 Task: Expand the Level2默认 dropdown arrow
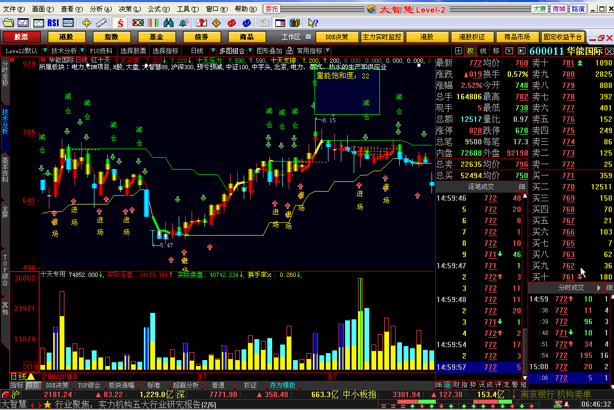[x=45, y=51]
